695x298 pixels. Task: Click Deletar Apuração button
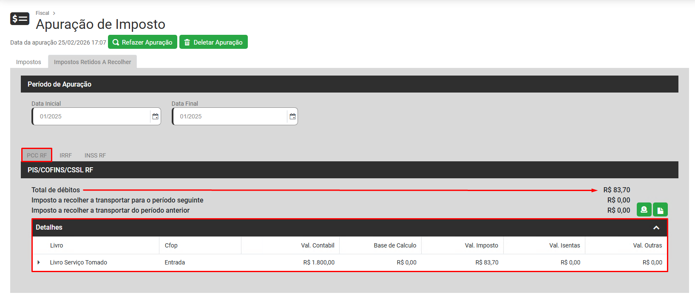213,42
